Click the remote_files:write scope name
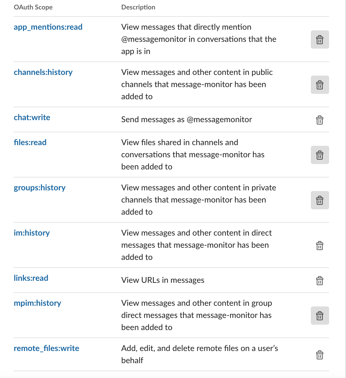Viewport: 346px width, 378px height. (x=46, y=348)
